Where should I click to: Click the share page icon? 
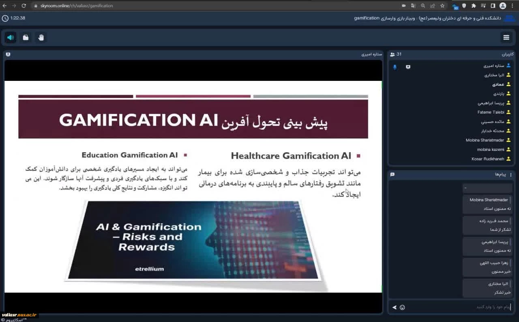click(433, 6)
